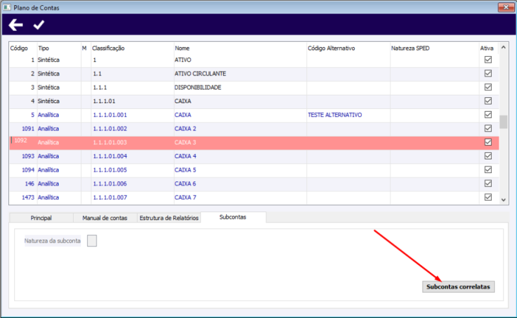Image resolution: width=517 pixels, height=318 pixels.
Task: Click the Natureza SPED column header
Action: [x=410, y=48]
